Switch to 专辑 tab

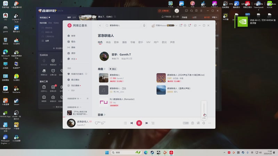coord(133,42)
